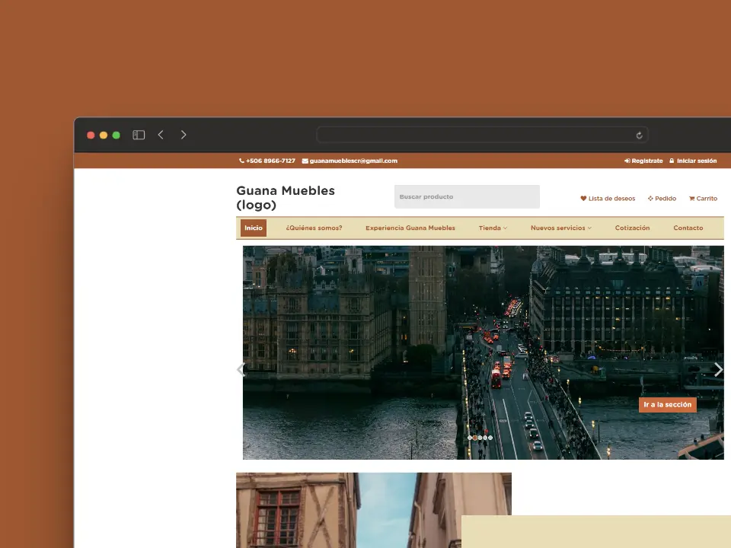Click the phone icon beside +506 8966-7127
Viewport: 731px width, 548px height.
coord(241,161)
